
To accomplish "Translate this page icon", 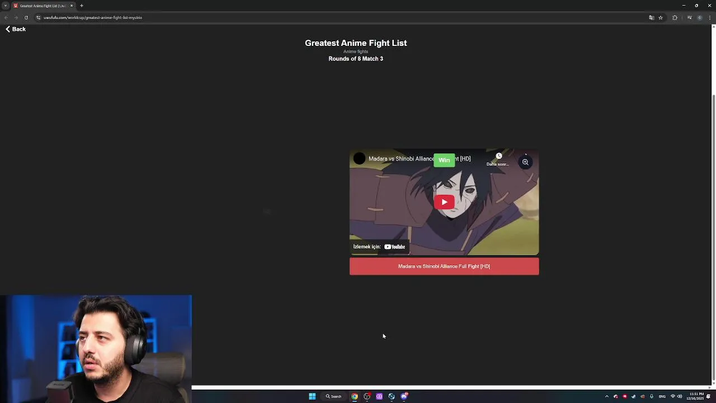I will (651, 17).
